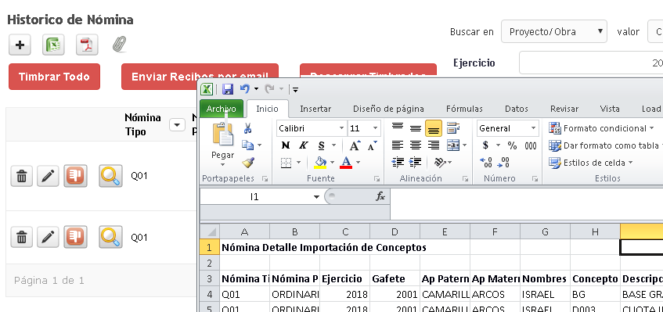Cut selection with scissors icon
The width and height of the screenshot is (663, 312).
(x=248, y=128)
